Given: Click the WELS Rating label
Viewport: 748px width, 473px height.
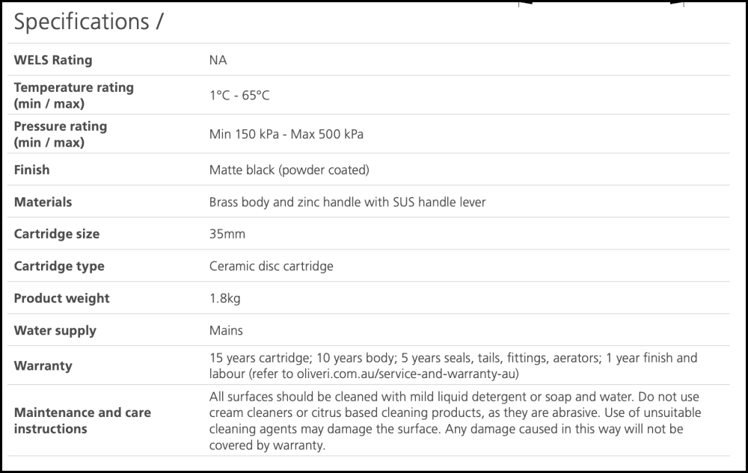Looking at the screenshot, I should (53, 60).
